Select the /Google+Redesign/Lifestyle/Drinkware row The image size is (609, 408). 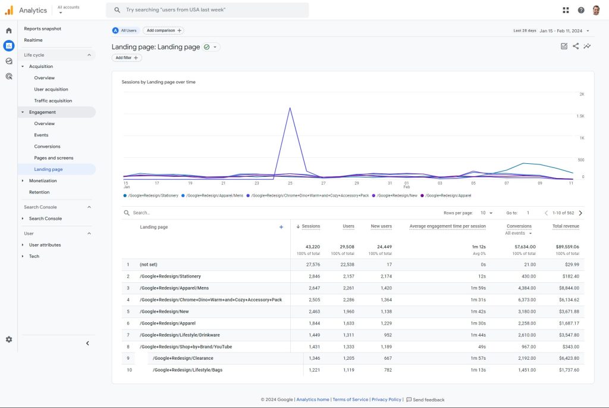[x=353, y=335]
